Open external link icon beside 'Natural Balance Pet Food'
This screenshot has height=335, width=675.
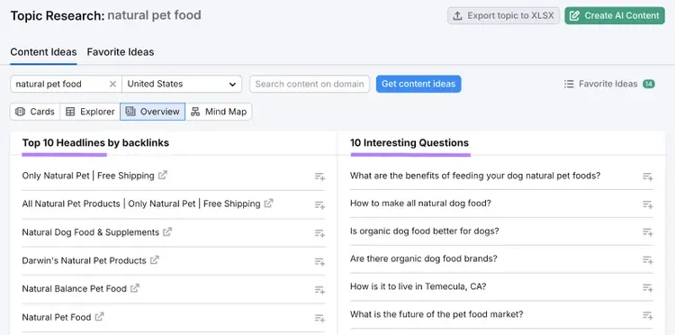(x=135, y=288)
